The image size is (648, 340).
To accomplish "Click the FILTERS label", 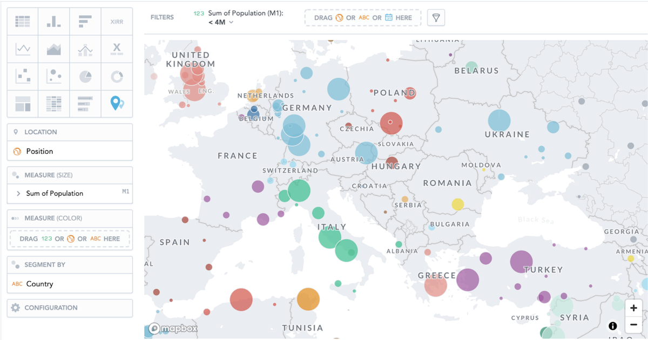I will tap(162, 17).
